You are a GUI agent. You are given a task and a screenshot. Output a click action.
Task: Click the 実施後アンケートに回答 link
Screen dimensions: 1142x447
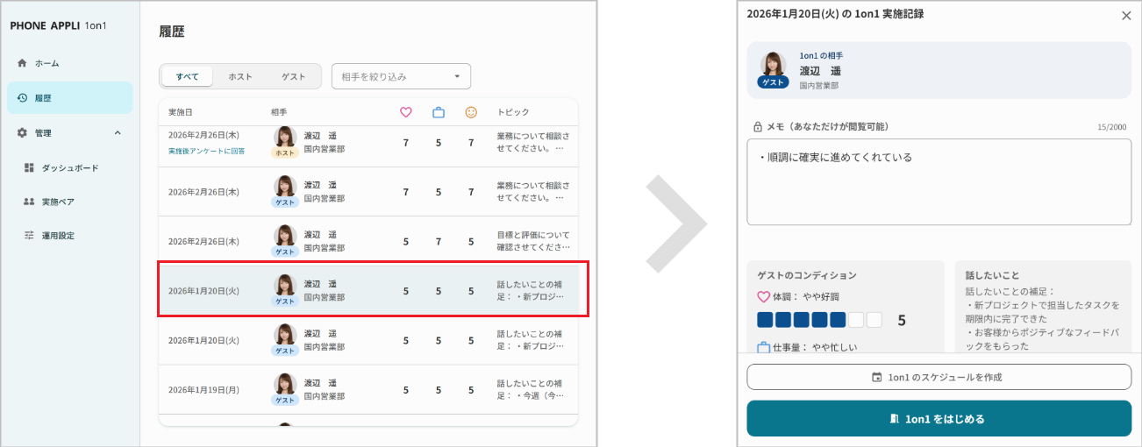pos(206,151)
